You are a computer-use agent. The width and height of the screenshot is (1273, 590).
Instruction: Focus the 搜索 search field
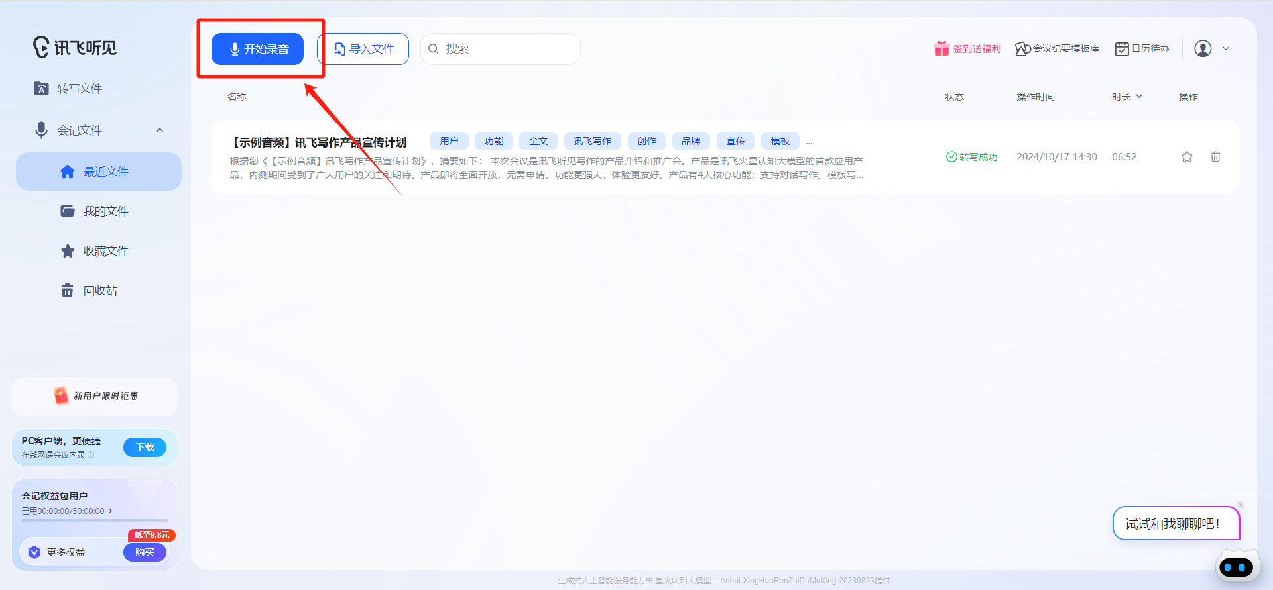click(x=501, y=49)
